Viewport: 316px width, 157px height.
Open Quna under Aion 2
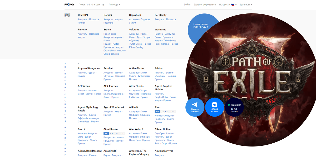coord(81,137)
